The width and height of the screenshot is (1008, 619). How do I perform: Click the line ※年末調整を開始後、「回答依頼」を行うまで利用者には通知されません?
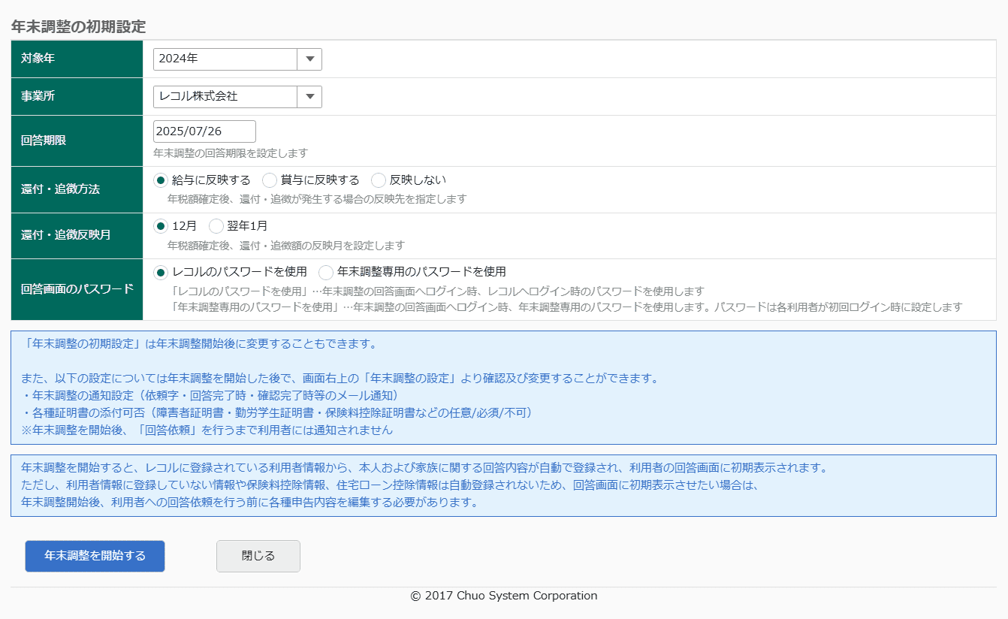[207, 430]
